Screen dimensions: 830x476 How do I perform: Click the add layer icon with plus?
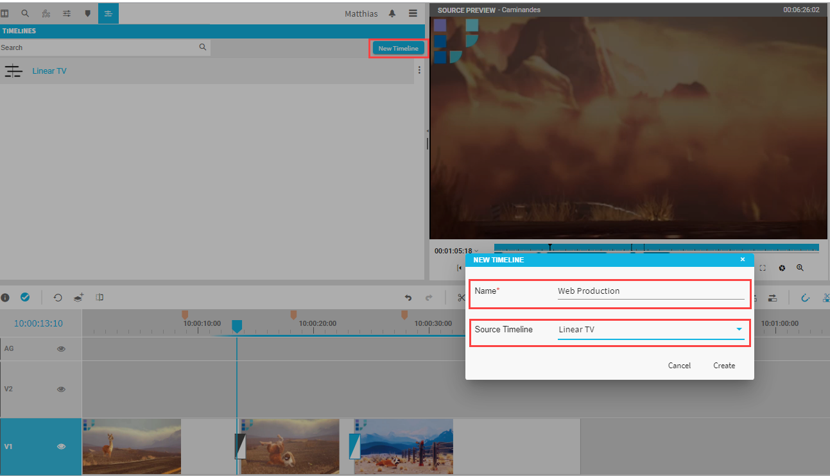point(78,297)
